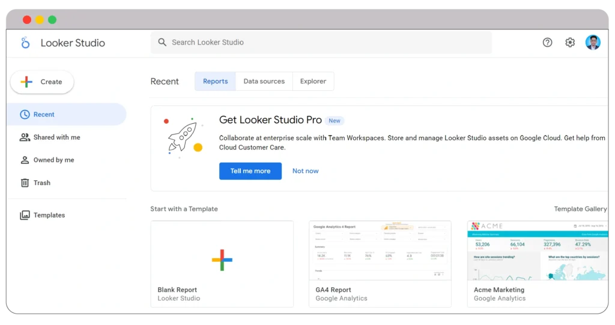The width and height of the screenshot is (615, 325).
Task: Click the people icon for Shared with me
Action: [x=25, y=137]
